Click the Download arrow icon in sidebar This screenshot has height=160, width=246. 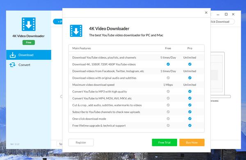(13, 55)
